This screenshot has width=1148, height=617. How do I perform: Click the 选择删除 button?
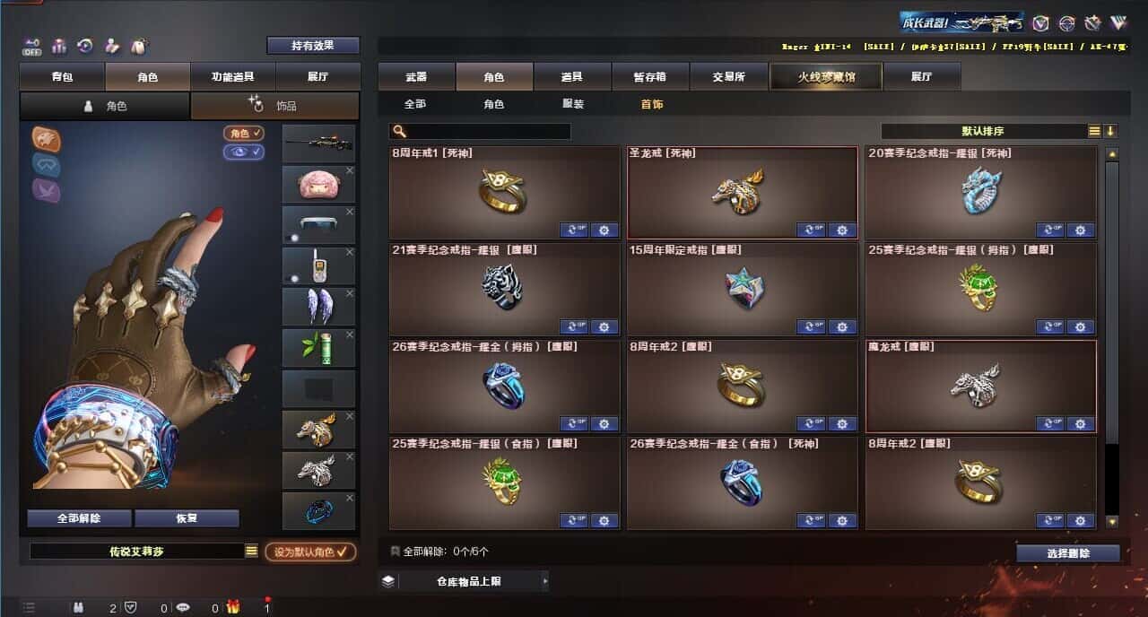(1068, 553)
